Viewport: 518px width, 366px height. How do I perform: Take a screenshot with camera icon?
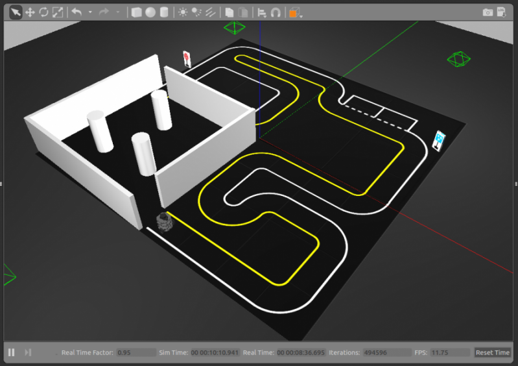tap(488, 12)
